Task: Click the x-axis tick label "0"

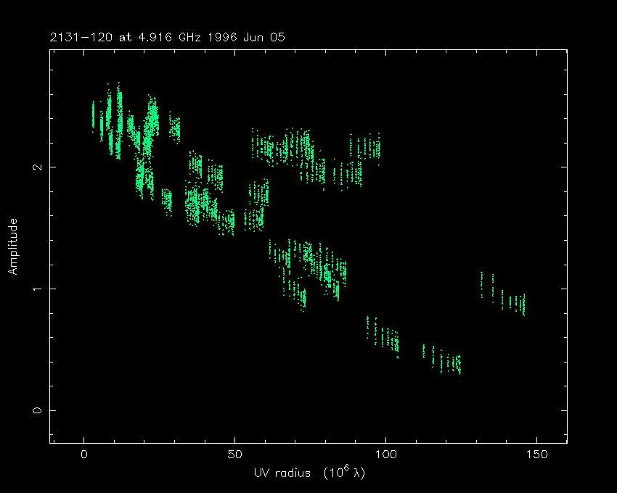Action: tap(84, 455)
